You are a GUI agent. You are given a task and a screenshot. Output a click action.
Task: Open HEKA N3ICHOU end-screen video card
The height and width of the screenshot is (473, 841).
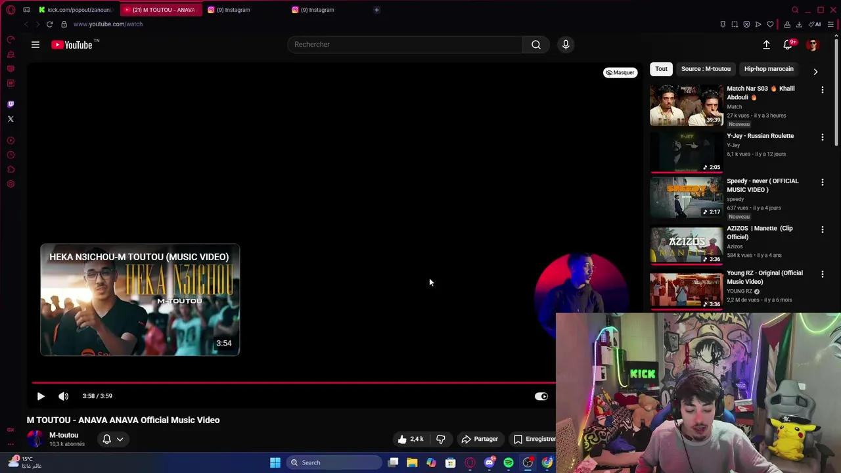point(140,300)
